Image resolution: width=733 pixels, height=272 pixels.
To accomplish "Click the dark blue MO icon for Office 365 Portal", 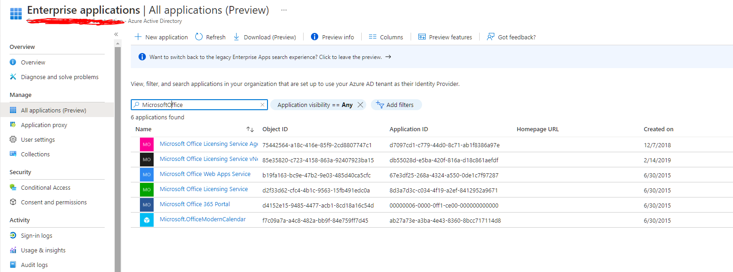I will pyautogui.click(x=147, y=205).
